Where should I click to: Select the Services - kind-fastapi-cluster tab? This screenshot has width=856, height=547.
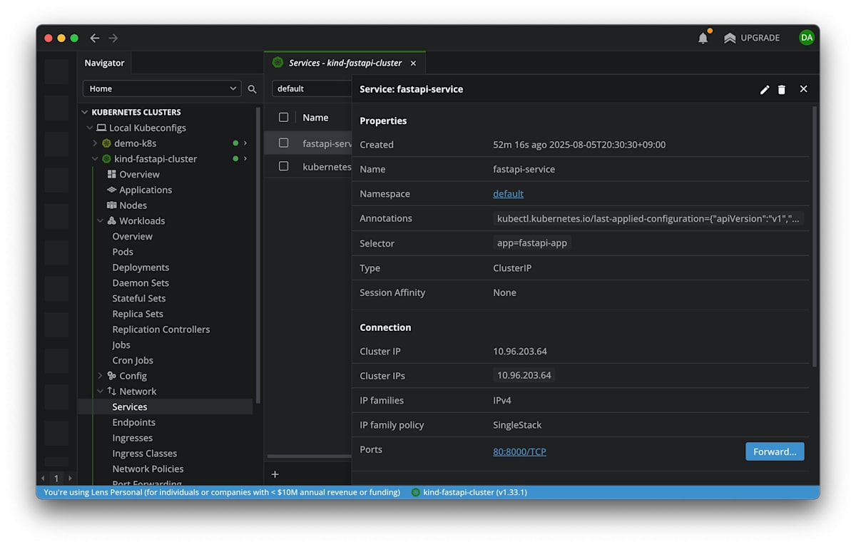(345, 63)
